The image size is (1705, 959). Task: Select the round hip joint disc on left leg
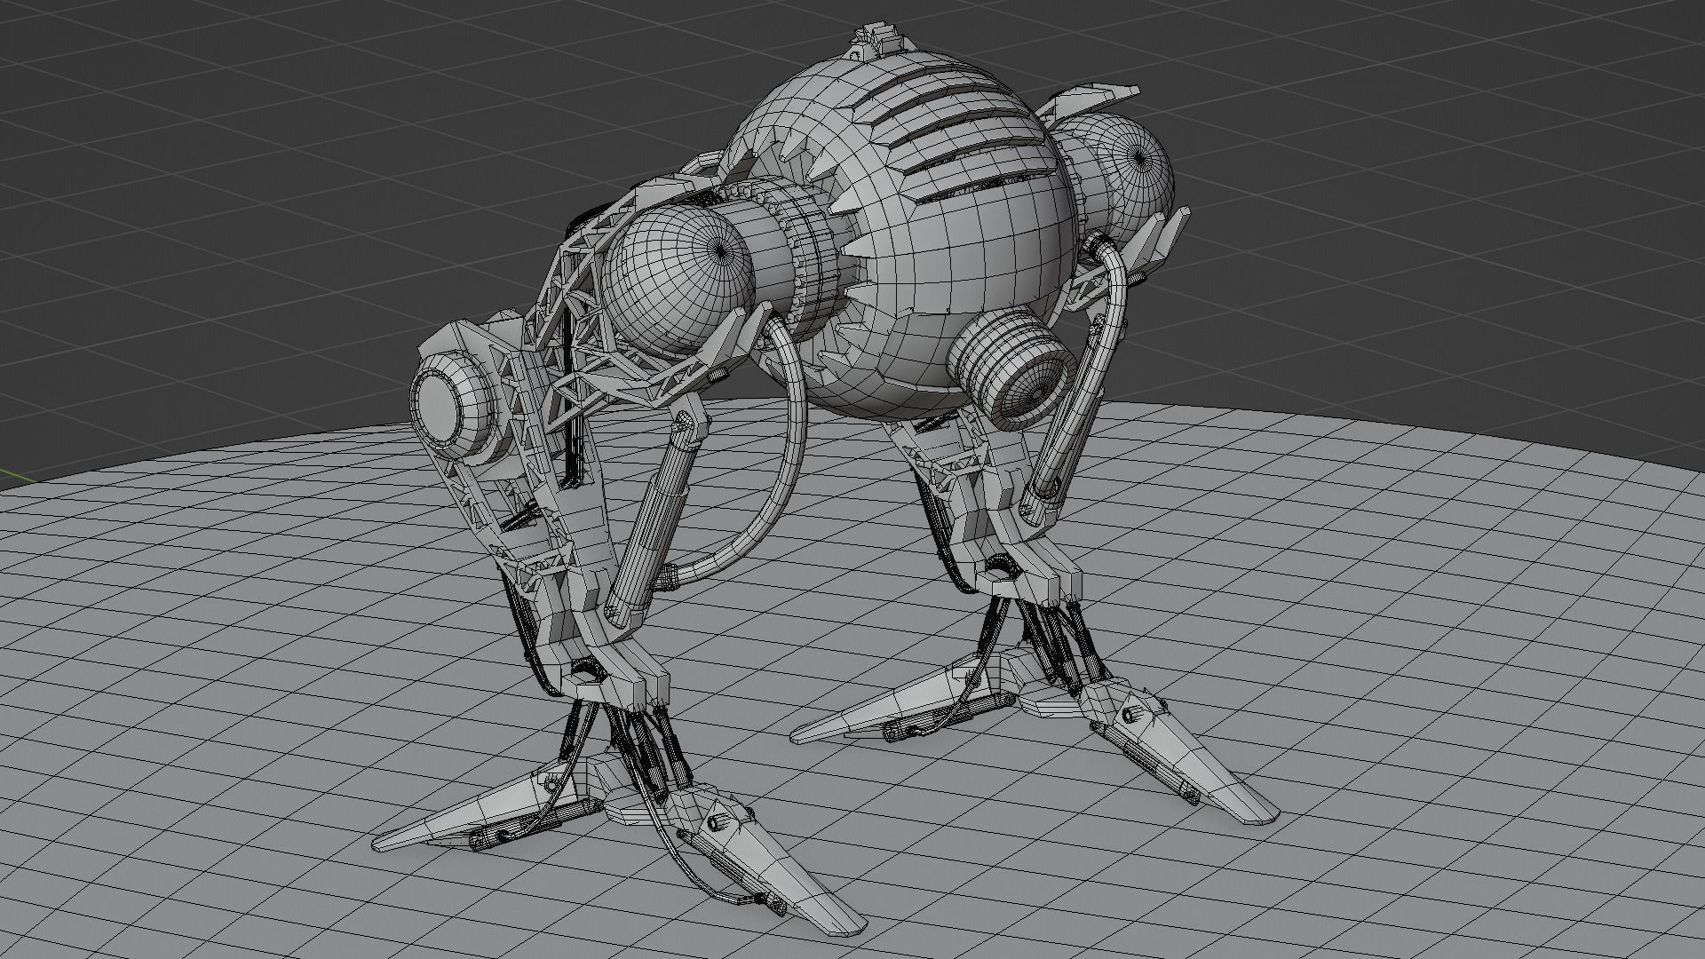point(450,407)
